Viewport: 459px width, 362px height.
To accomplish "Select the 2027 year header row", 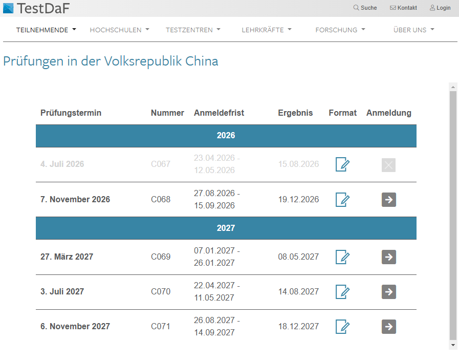I will point(226,228).
